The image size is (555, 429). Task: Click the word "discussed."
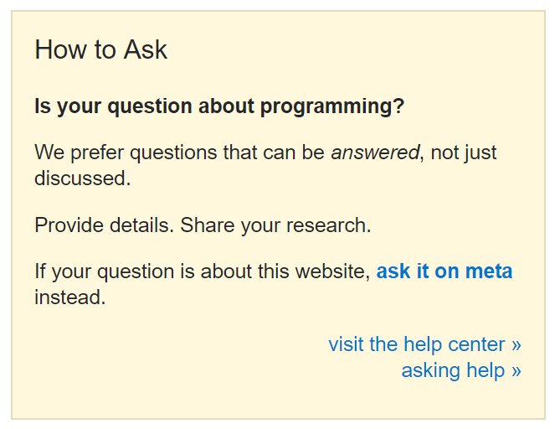point(82,178)
